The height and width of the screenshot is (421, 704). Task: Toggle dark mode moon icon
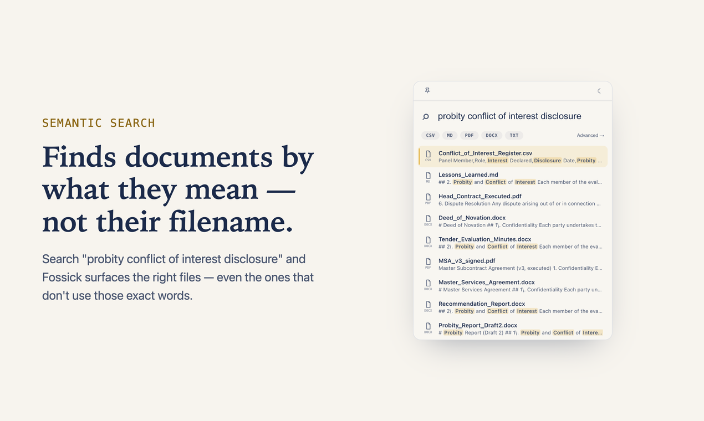point(599,91)
